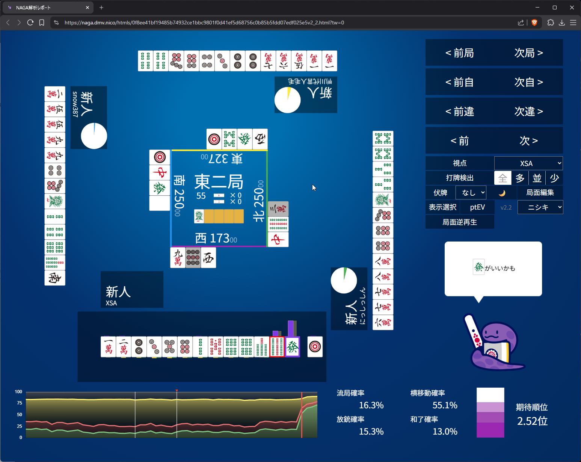
Task: Click the 局面編集 button
Action: (x=540, y=193)
